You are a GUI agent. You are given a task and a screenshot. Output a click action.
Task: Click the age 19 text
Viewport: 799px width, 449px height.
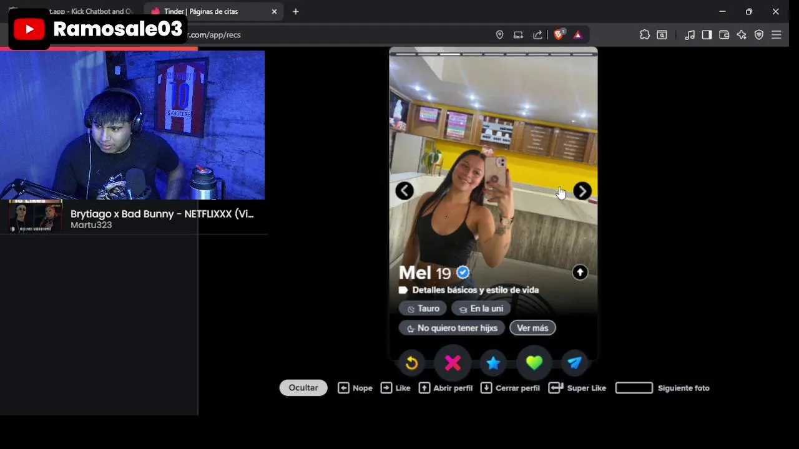point(443,274)
